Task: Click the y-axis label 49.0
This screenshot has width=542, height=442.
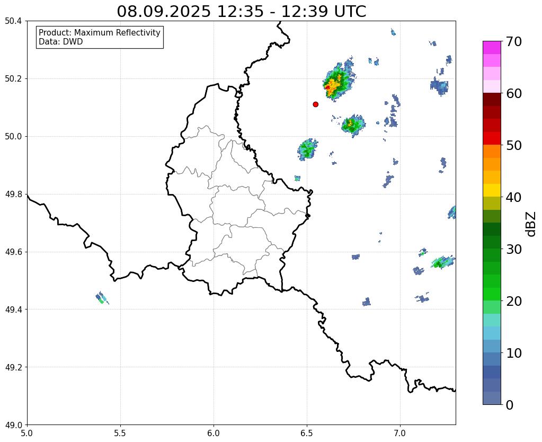Action: pyautogui.click(x=13, y=425)
